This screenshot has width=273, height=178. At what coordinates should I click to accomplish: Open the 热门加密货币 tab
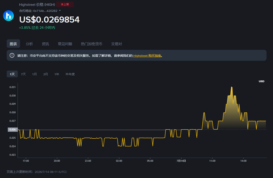point(91,44)
